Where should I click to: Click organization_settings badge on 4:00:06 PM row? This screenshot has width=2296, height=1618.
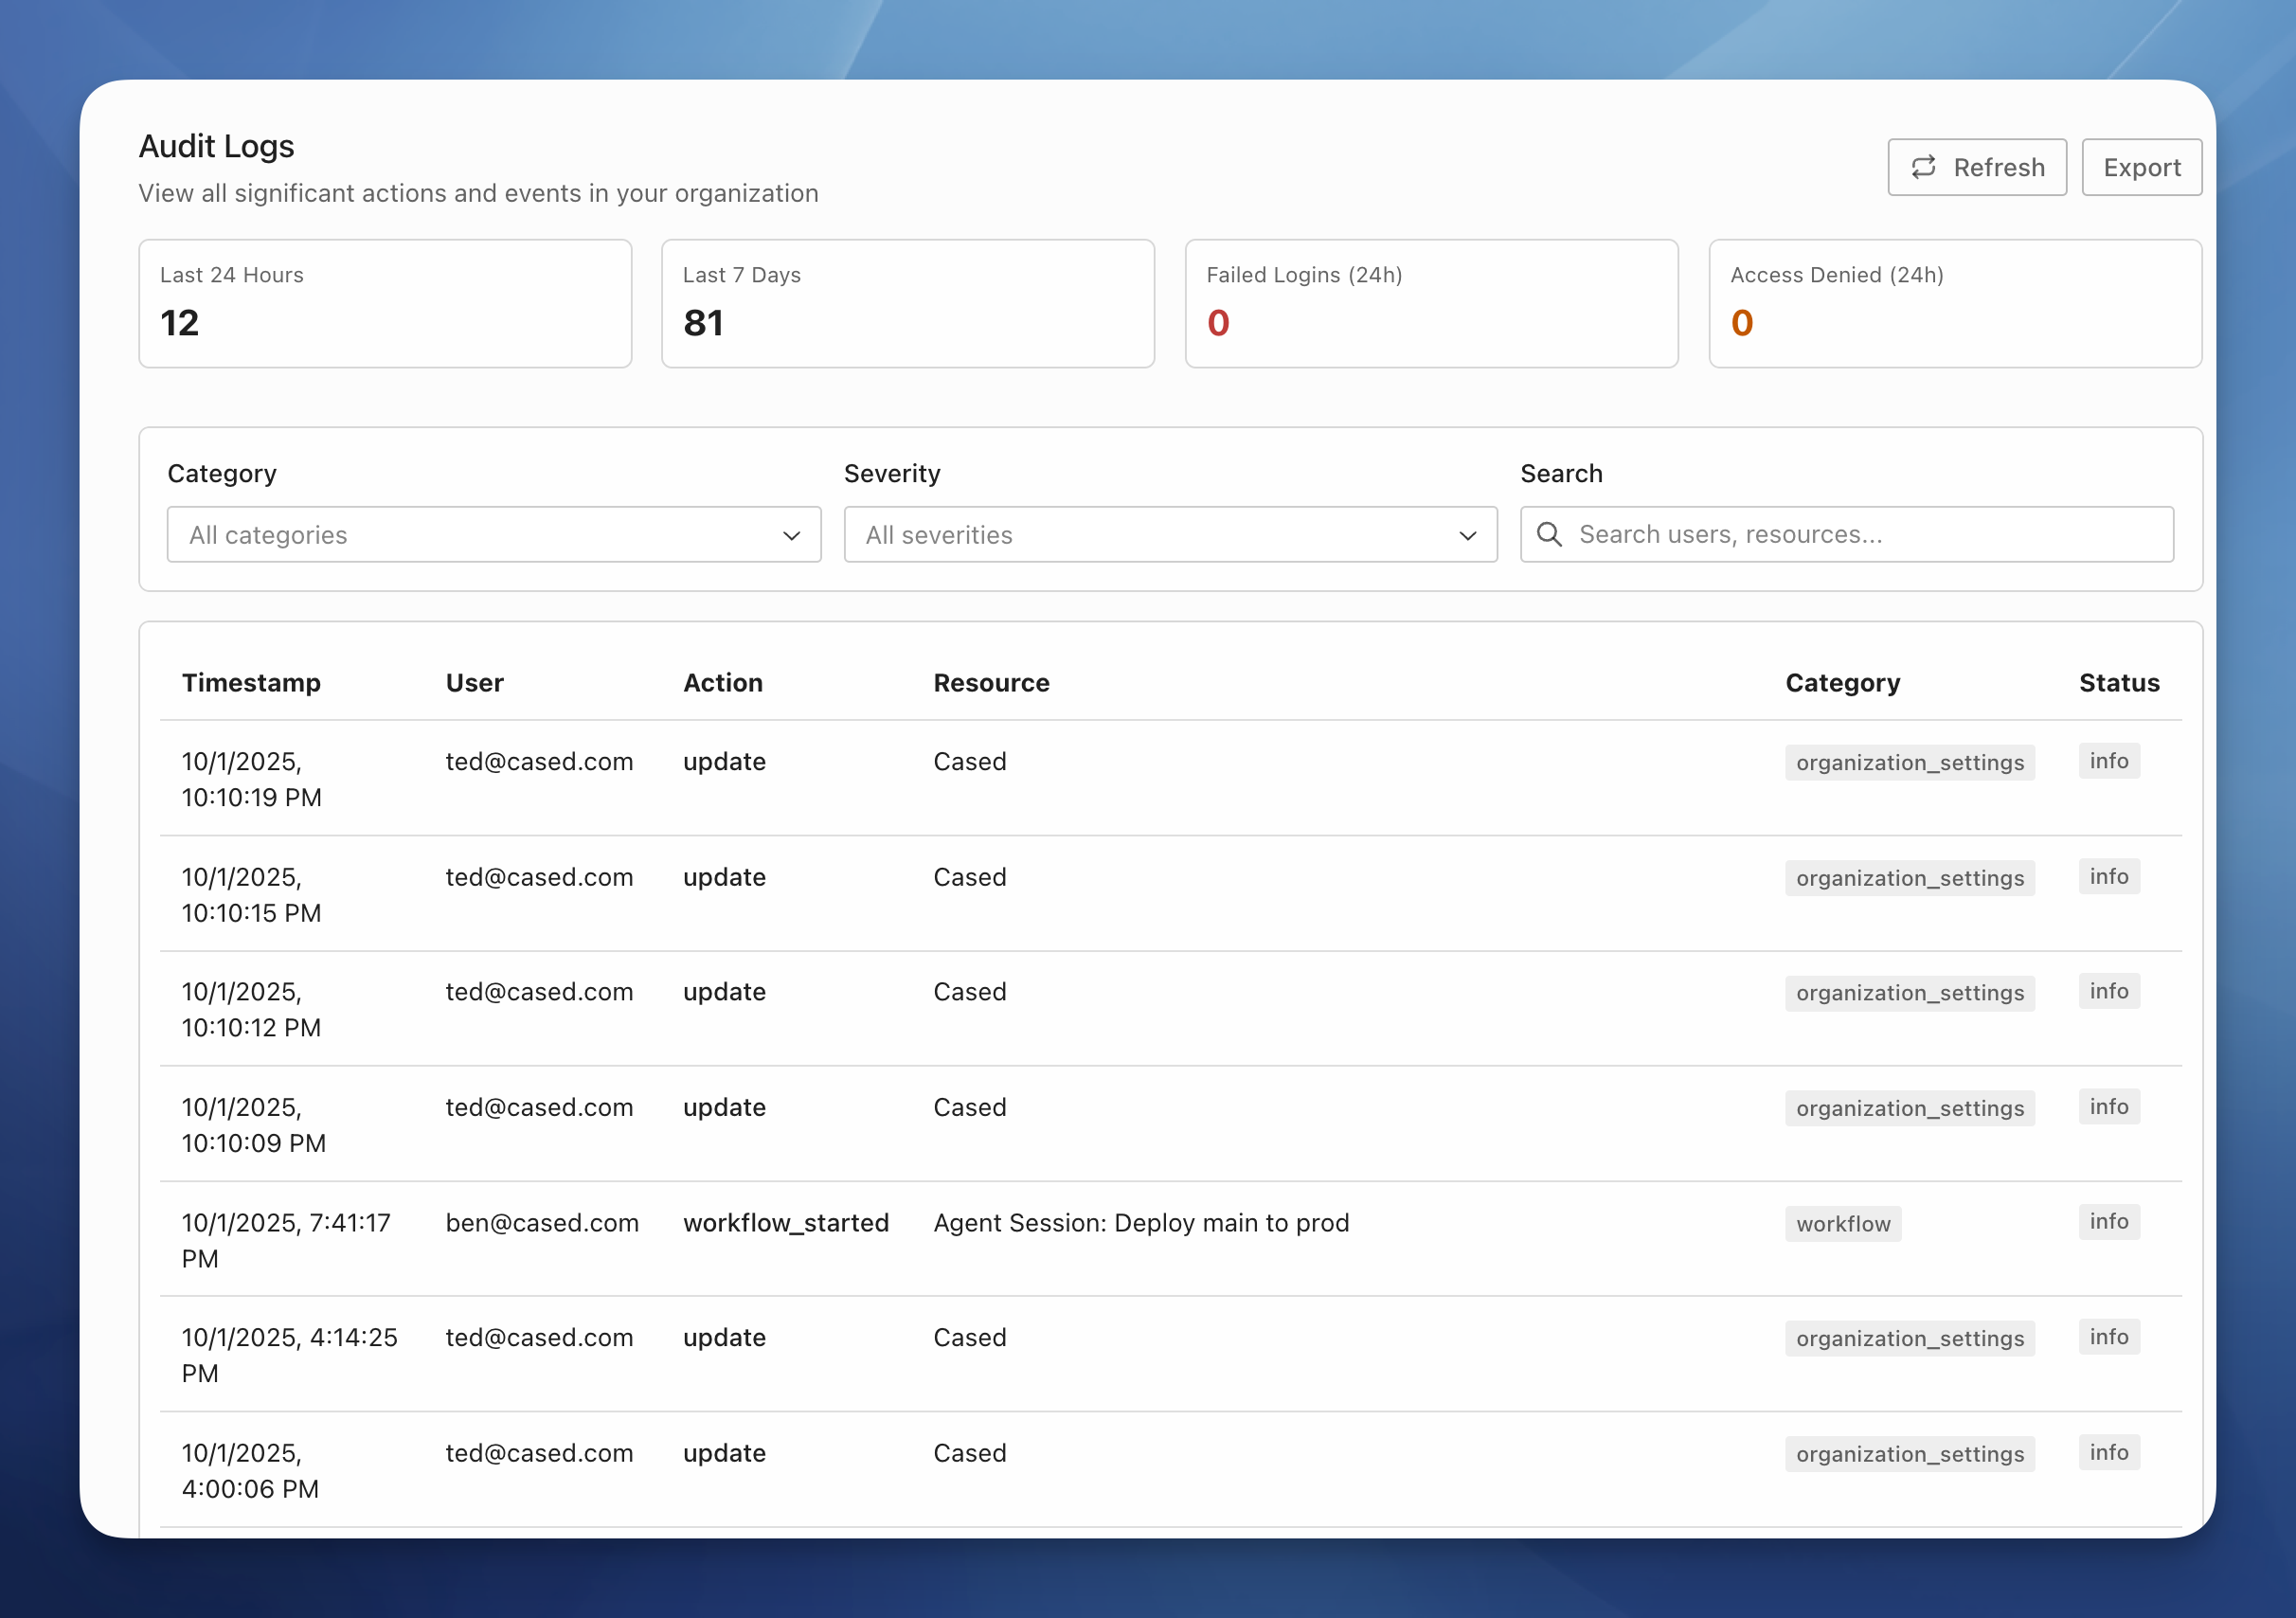point(1909,1453)
